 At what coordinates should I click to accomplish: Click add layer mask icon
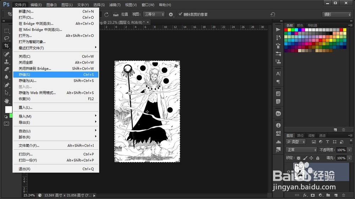(313, 195)
